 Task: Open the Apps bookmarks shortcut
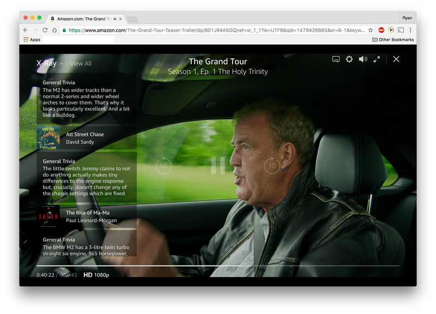click(x=32, y=39)
